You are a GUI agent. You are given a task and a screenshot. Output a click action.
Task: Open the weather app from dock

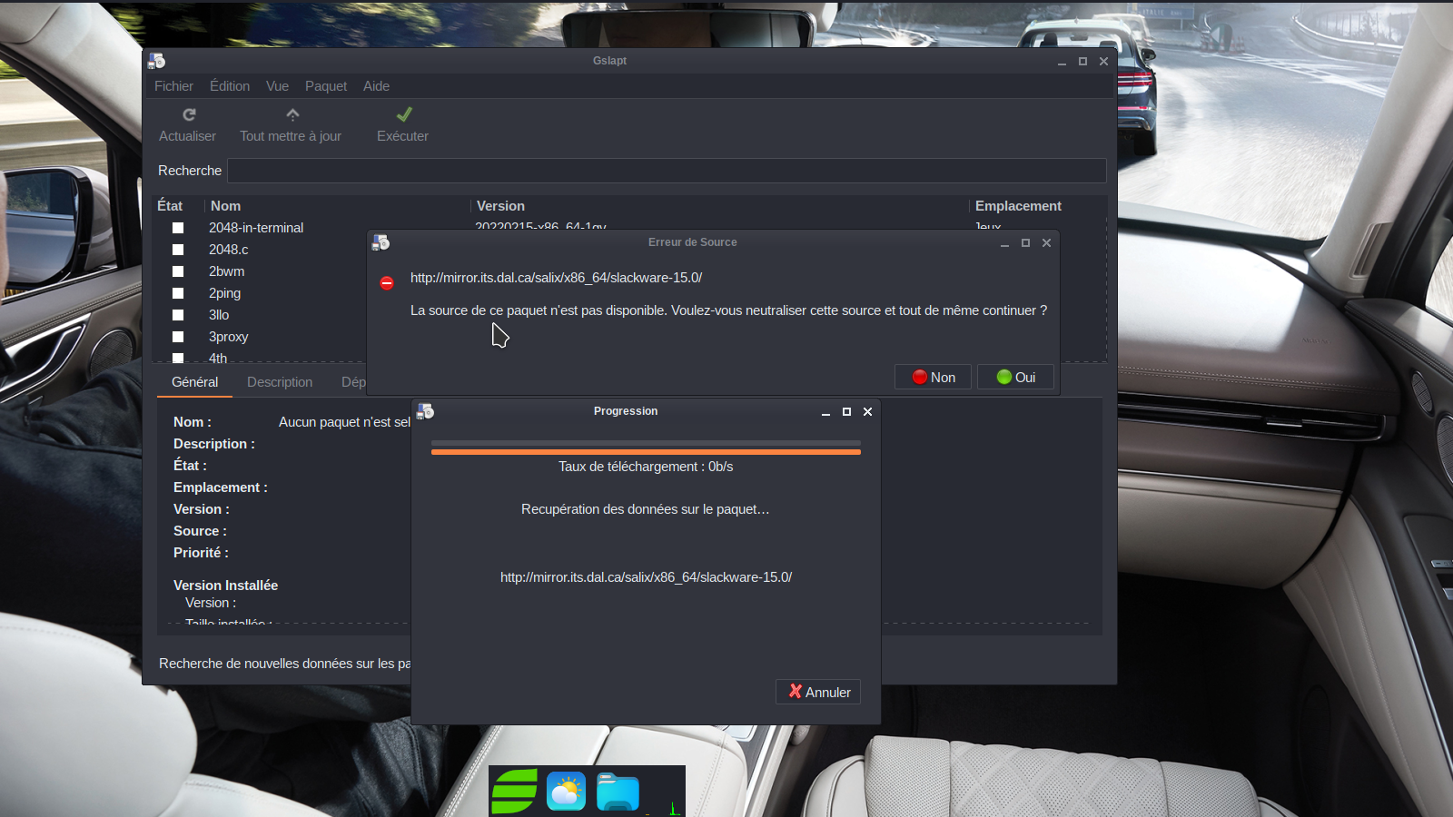[566, 792]
